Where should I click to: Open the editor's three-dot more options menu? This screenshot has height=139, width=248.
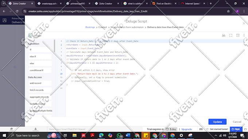pos(244,35)
